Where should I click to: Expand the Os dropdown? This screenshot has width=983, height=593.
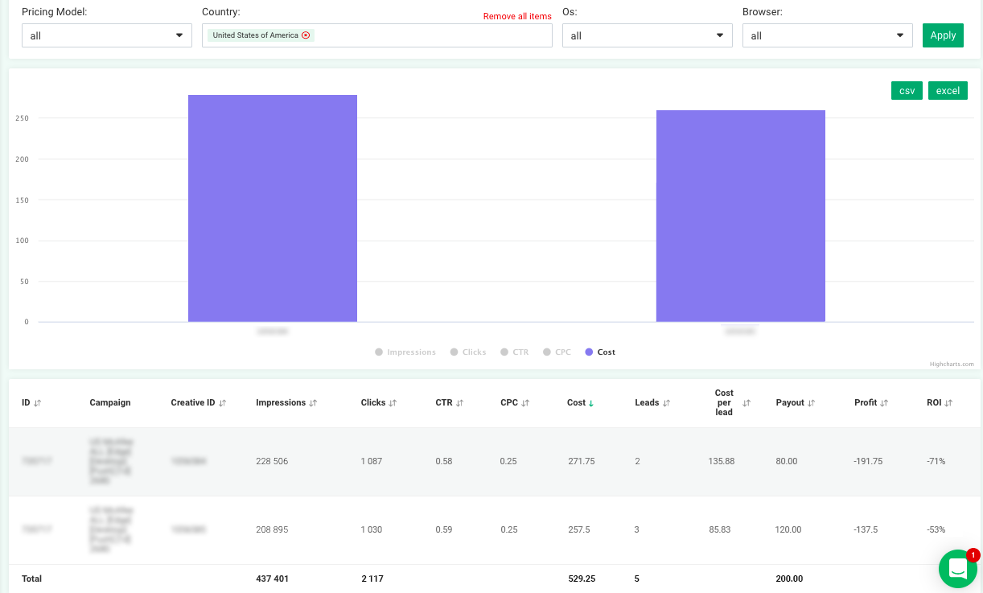point(647,35)
